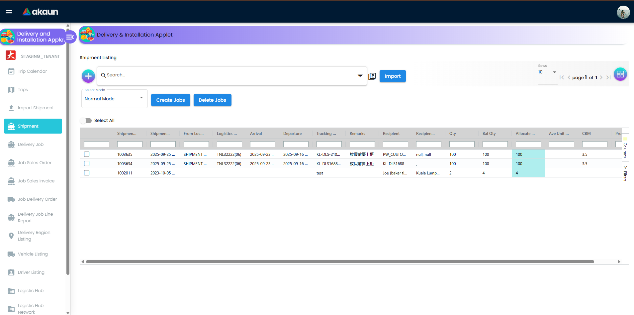Screen dimensions: 634x315
Task: Select Trip Calendar in the sidebar
Action: [33, 71]
